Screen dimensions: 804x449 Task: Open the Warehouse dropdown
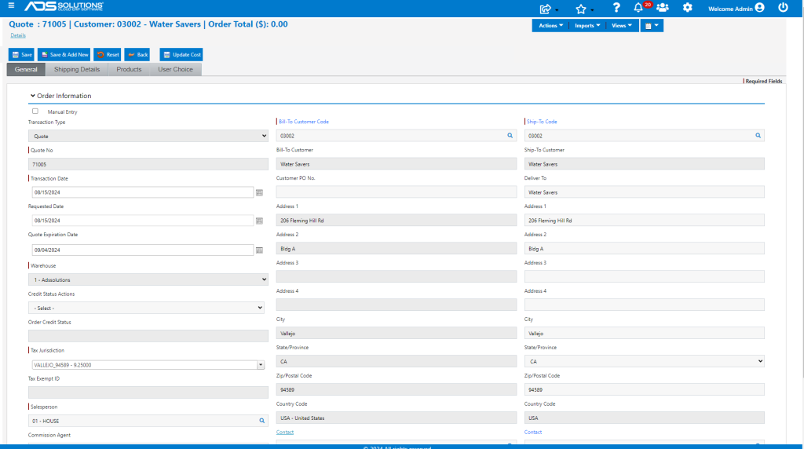coord(148,280)
